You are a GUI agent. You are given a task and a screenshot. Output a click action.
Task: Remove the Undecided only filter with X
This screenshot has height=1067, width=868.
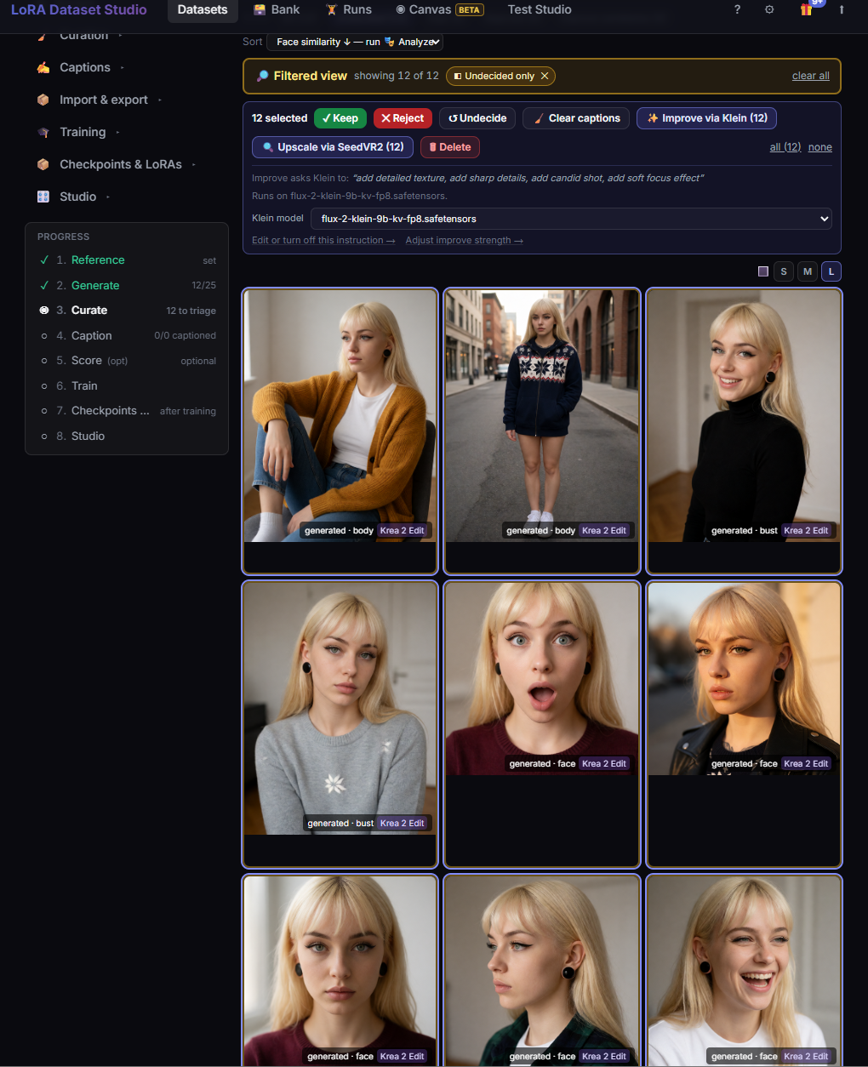point(545,76)
